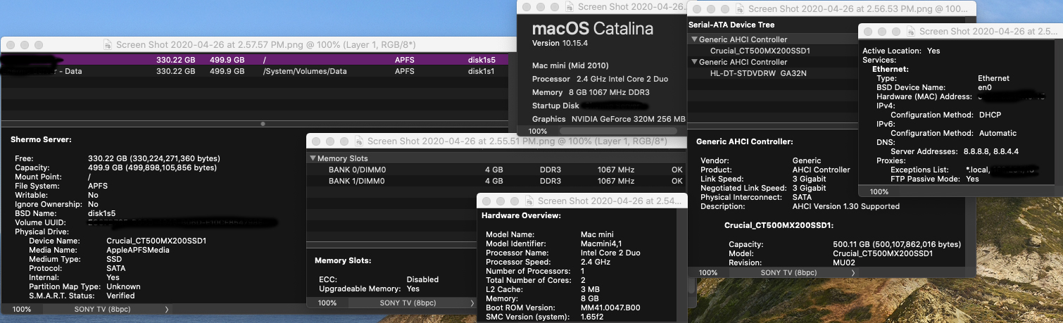Click 'Active Location:' Yes value
This screenshot has width=1063, height=323.
(x=933, y=51)
